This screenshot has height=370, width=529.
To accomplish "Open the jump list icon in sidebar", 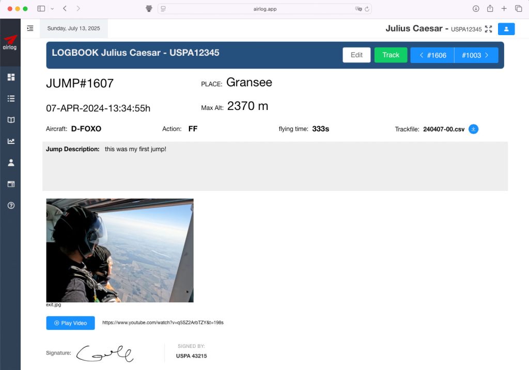I will click(x=11, y=99).
